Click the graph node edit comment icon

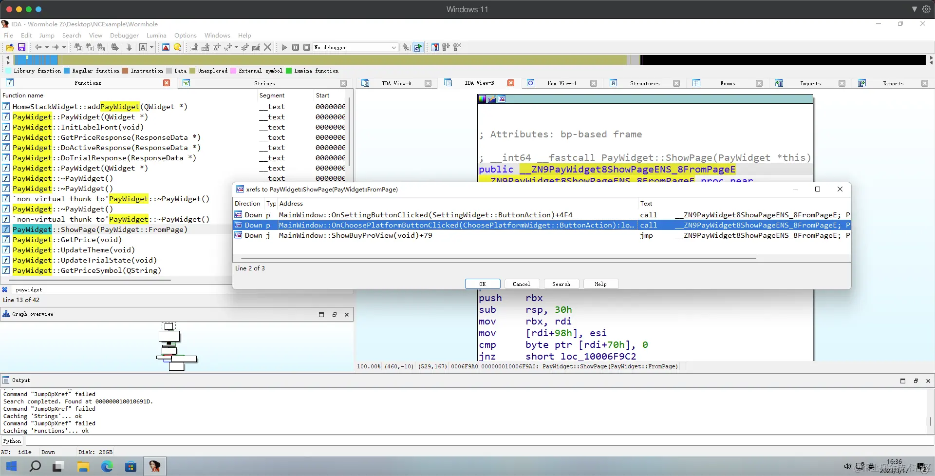click(x=492, y=99)
